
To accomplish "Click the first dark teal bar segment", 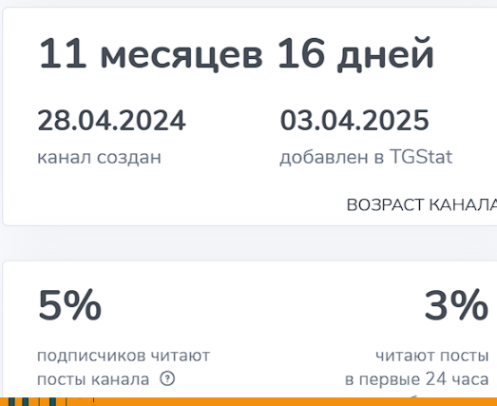I will 11,401.
